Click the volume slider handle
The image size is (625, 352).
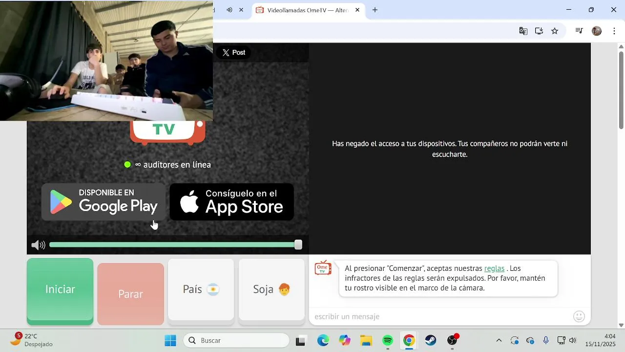pos(298,245)
